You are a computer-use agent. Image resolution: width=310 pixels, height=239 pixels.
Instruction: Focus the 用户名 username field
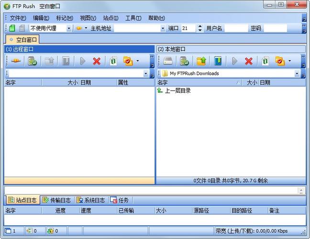click(236, 29)
